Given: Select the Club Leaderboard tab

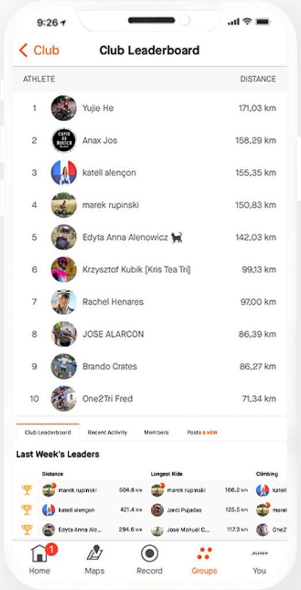Looking at the screenshot, I should point(48,432).
